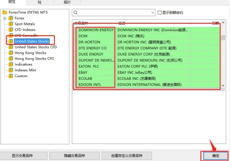Select the DOMINION ENERGY symbol row
230x161 pixels.
coord(147,30)
